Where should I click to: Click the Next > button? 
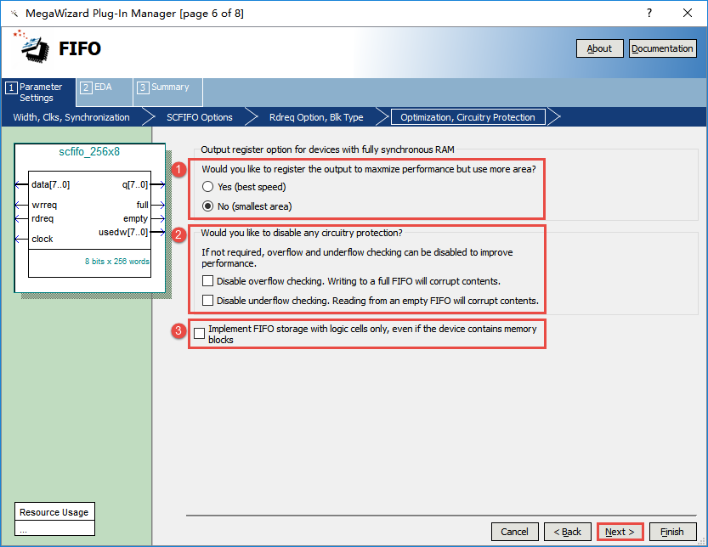[x=620, y=532]
